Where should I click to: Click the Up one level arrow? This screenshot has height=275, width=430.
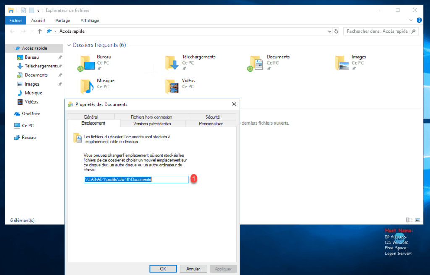[x=40, y=31]
